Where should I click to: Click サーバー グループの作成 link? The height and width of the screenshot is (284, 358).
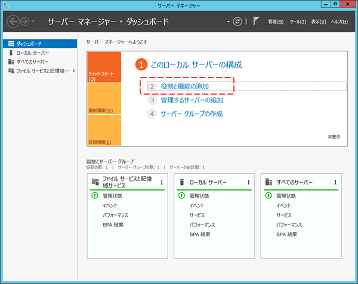pos(192,114)
